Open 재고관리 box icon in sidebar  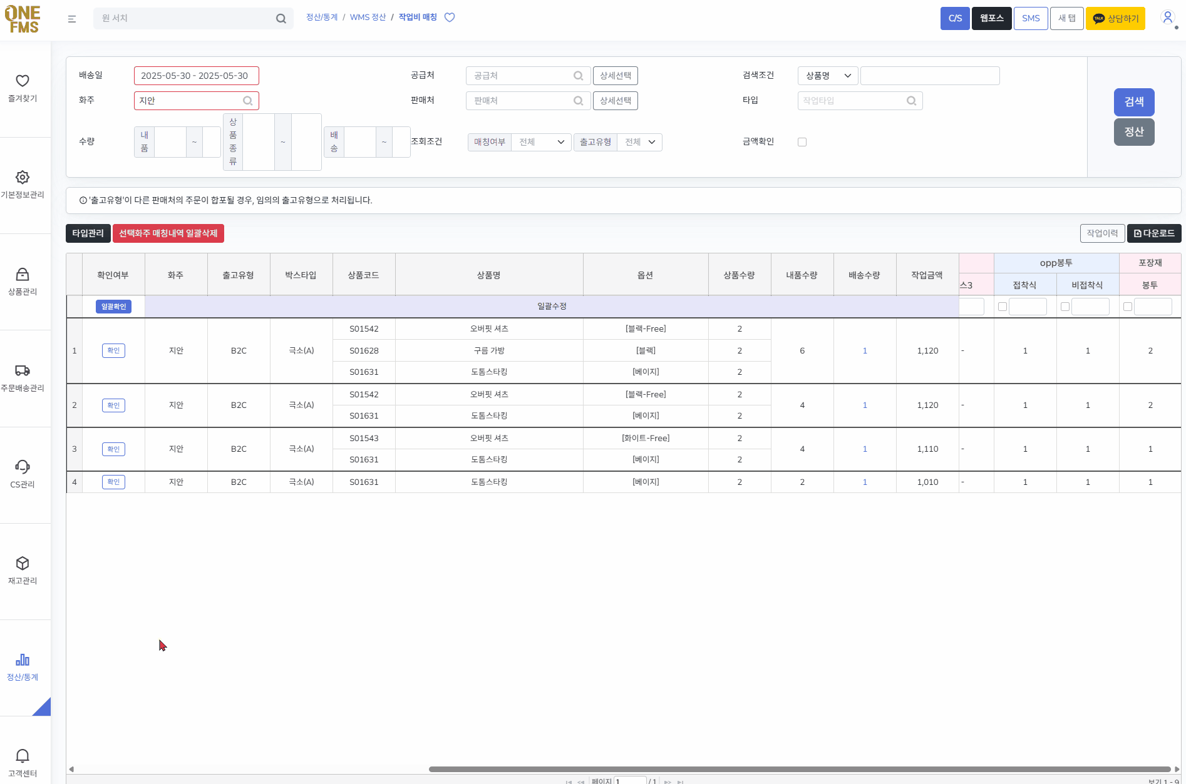(23, 563)
